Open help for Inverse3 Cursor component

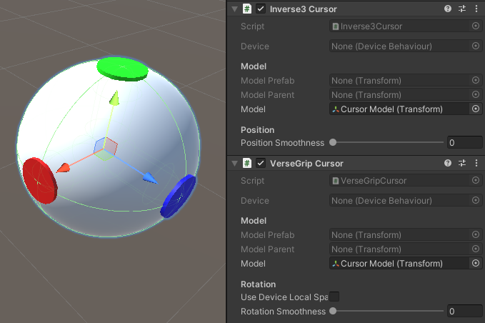[448, 9]
